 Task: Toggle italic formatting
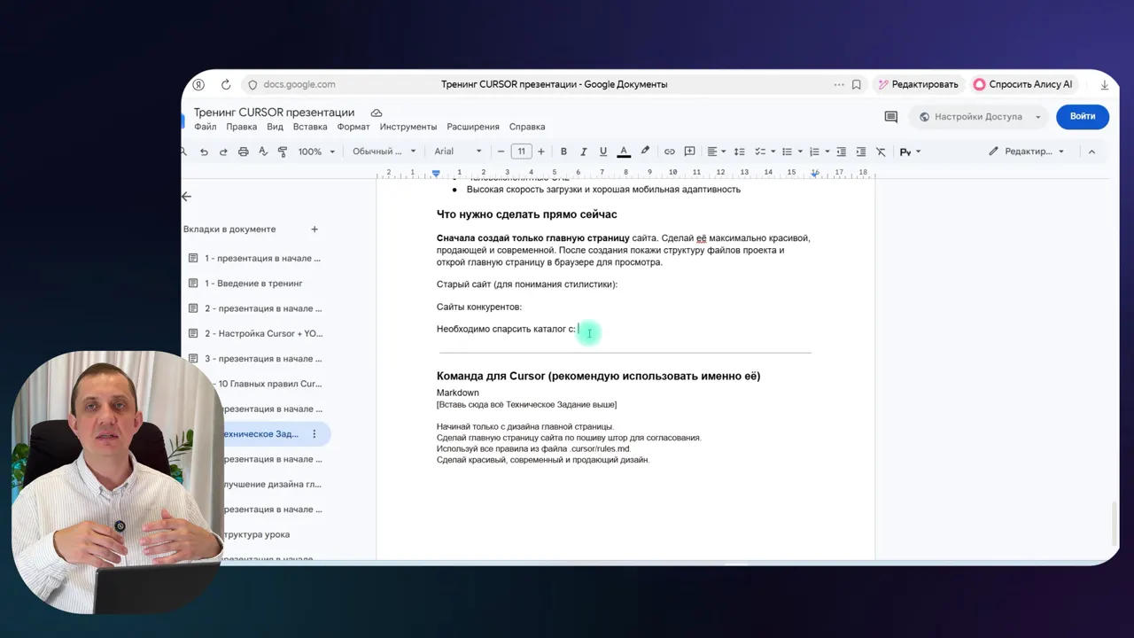583,152
